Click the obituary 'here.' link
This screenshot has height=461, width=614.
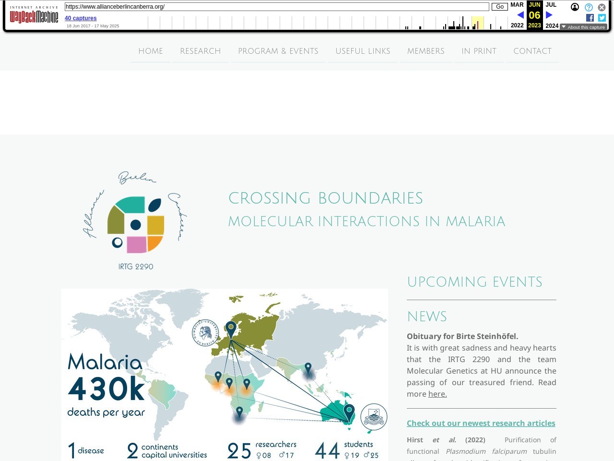(x=437, y=394)
